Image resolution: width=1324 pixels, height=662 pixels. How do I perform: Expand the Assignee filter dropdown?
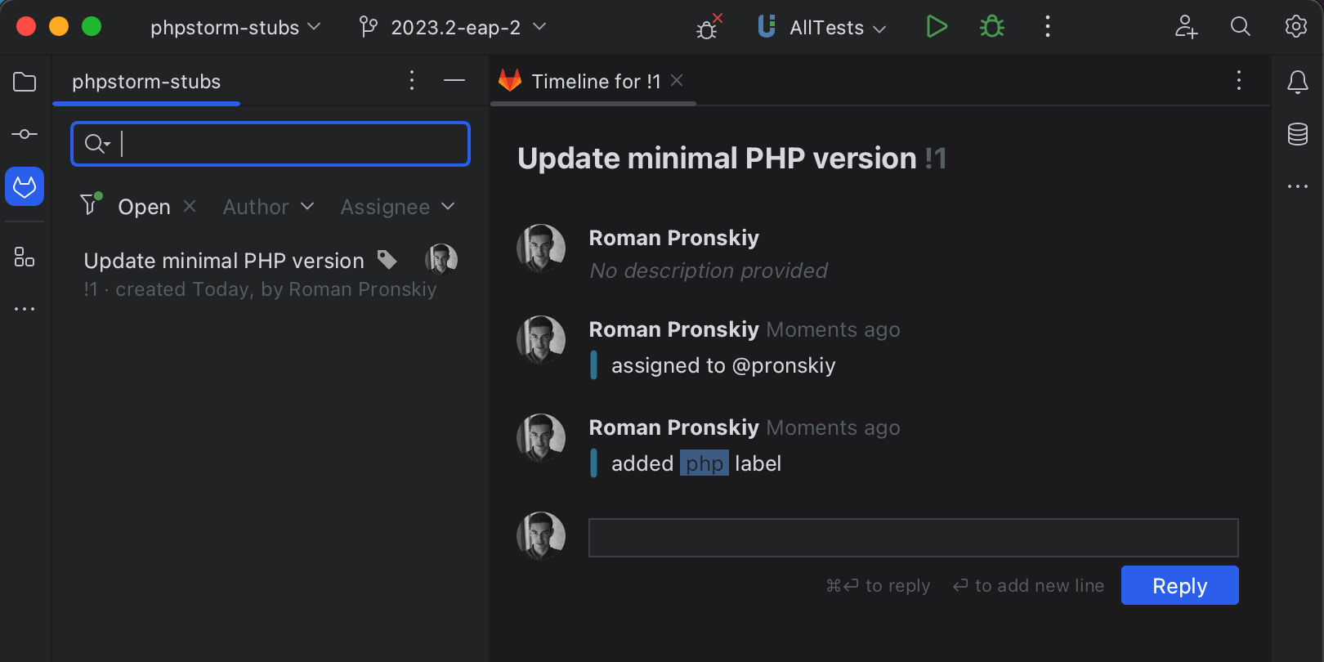point(397,207)
